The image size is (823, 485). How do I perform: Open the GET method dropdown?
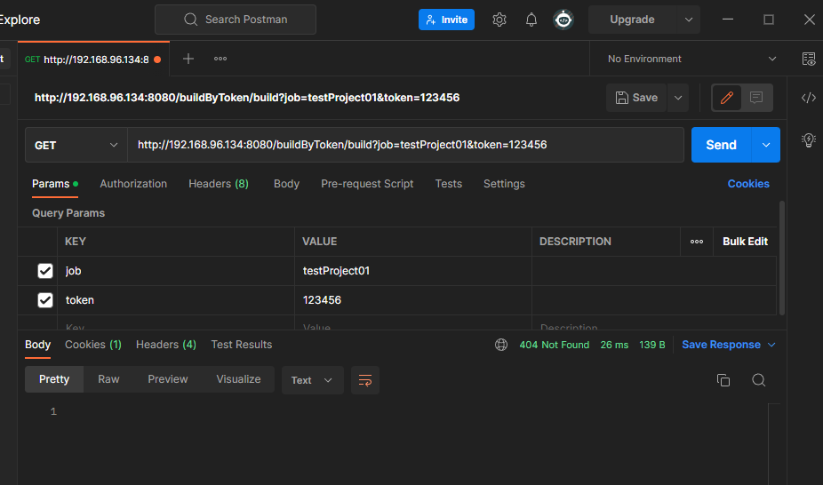click(x=76, y=146)
